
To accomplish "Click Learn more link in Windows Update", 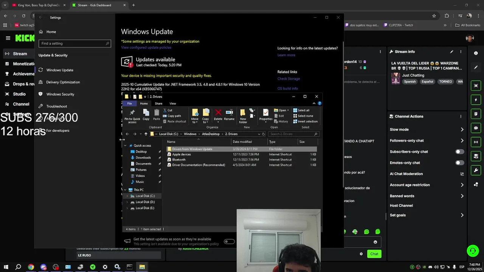I will 286,55.
